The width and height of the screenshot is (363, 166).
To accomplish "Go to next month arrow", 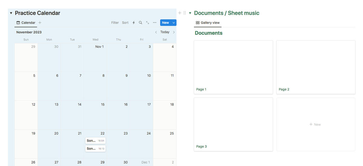I will pyautogui.click(x=174, y=32).
